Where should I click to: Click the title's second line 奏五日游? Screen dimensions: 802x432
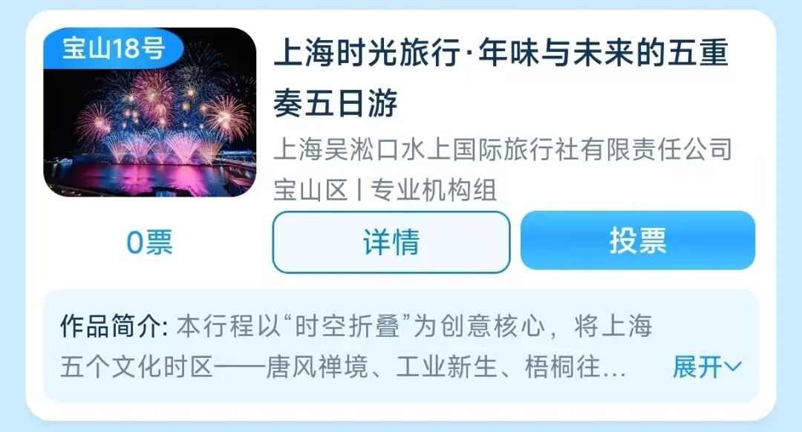point(335,102)
